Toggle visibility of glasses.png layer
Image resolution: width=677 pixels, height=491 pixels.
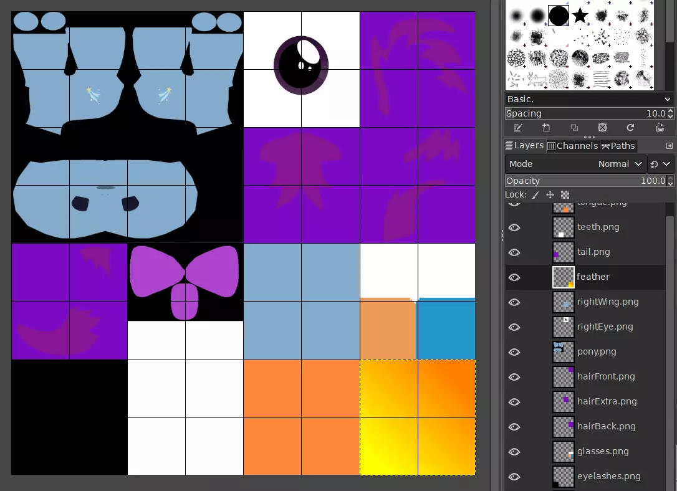pyautogui.click(x=514, y=452)
